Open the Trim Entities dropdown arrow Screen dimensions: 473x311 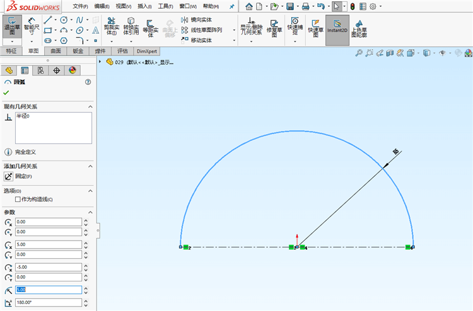point(111,42)
